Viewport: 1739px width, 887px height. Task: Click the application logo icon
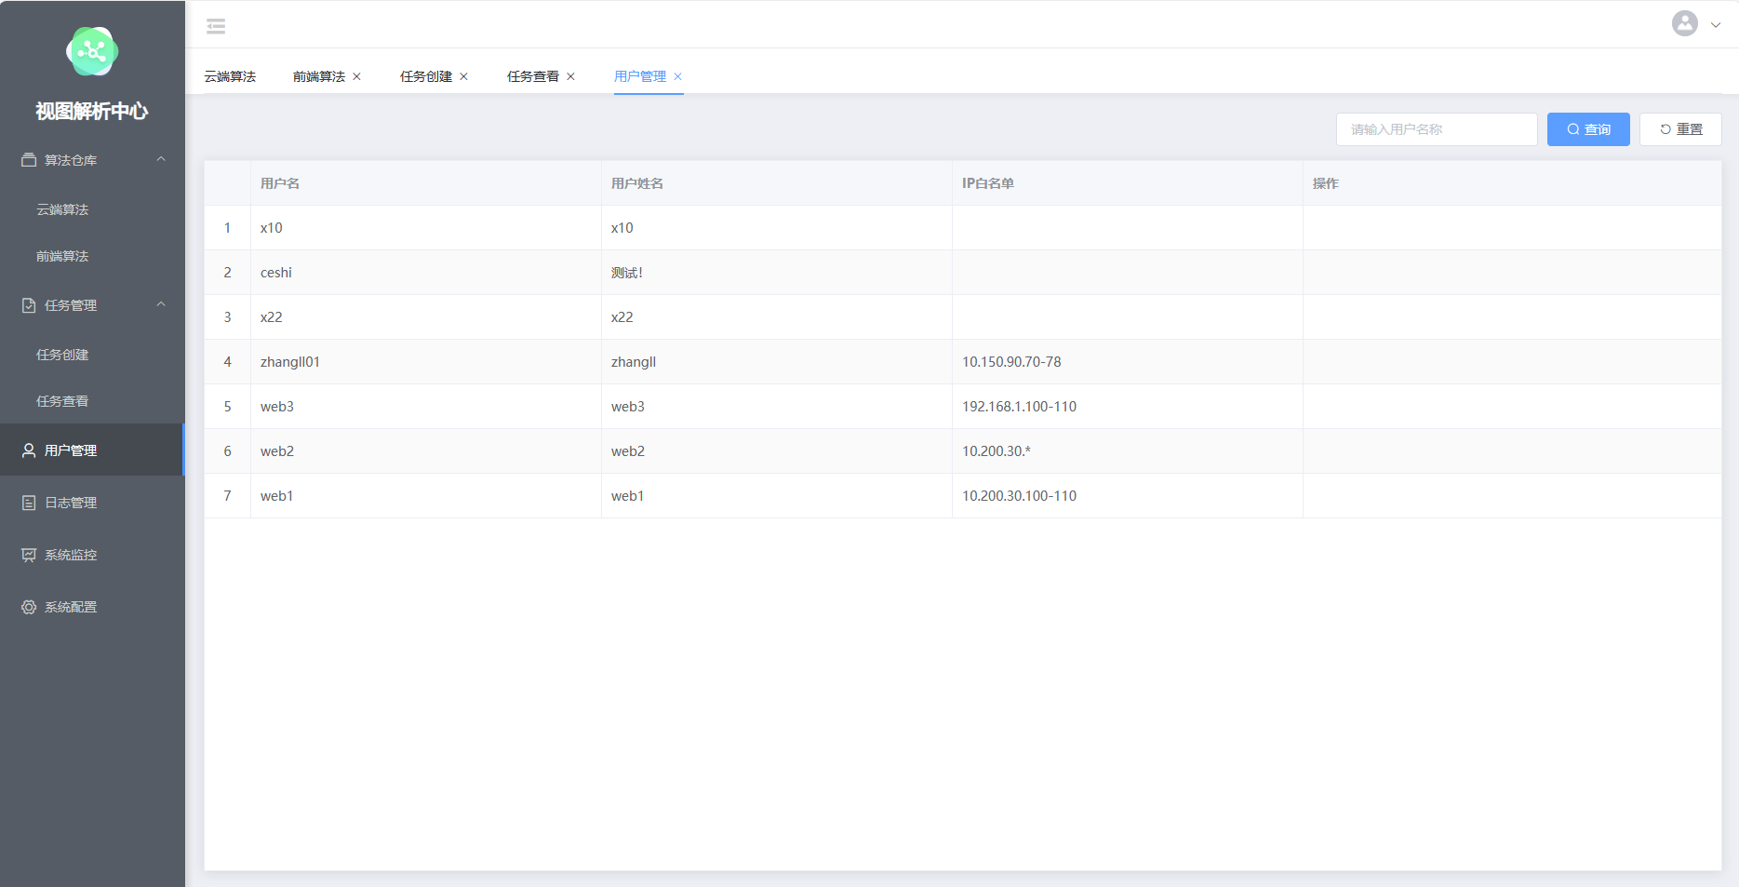[x=92, y=51]
